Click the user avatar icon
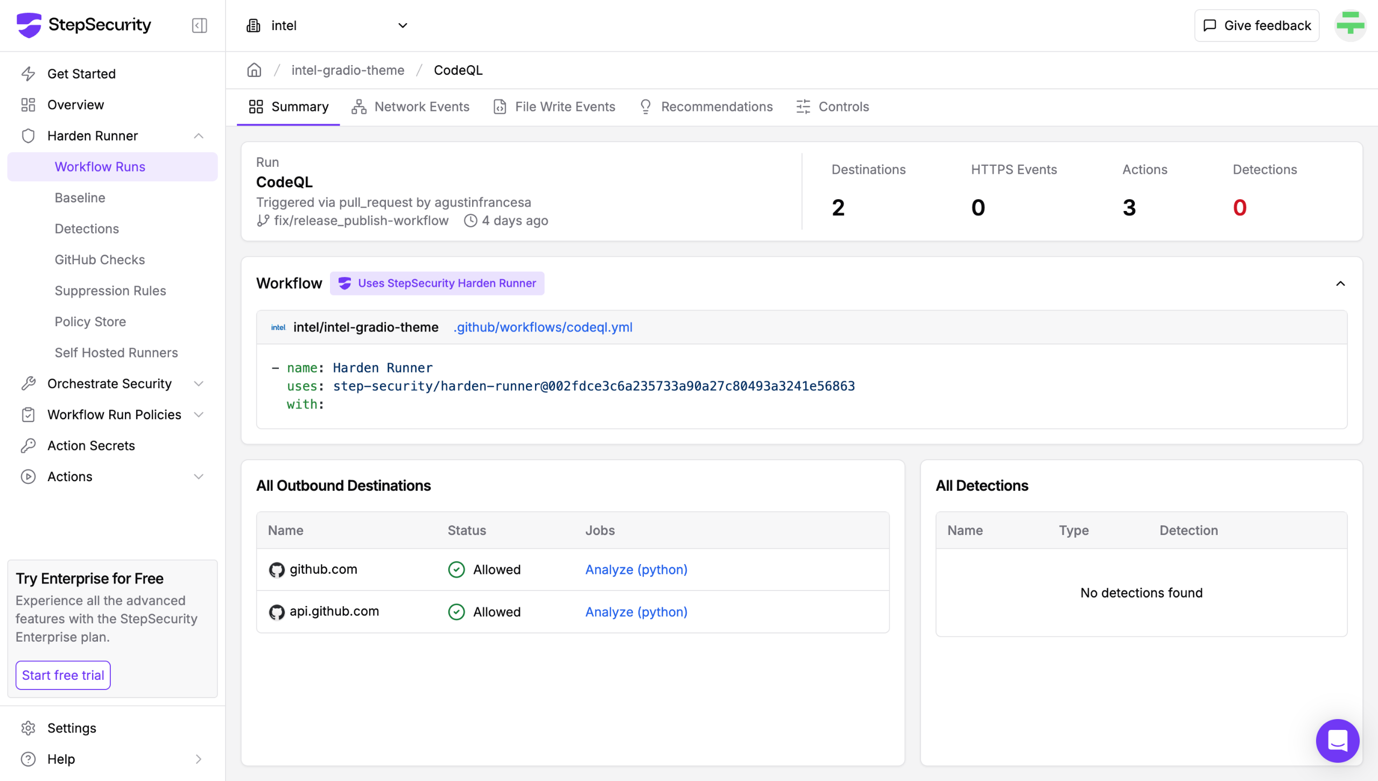1378x781 pixels. (1350, 25)
